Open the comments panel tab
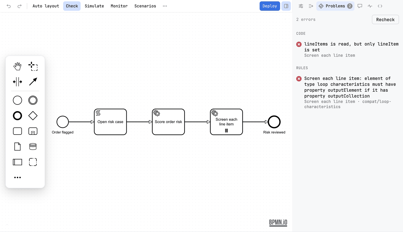 click(360, 6)
